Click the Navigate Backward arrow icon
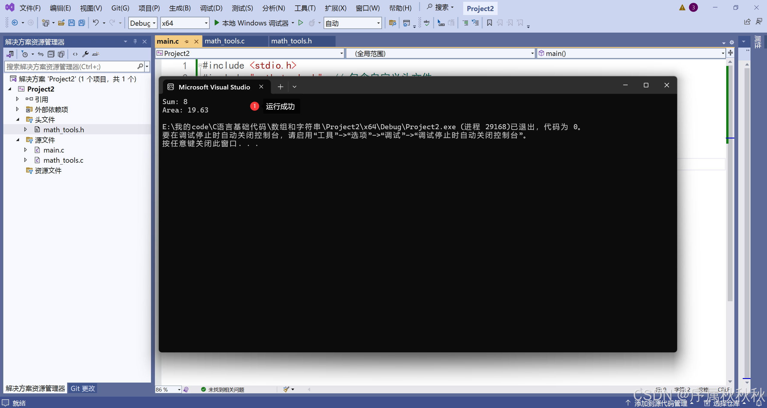Screen dimensions: 767x408 (x=15, y=22)
